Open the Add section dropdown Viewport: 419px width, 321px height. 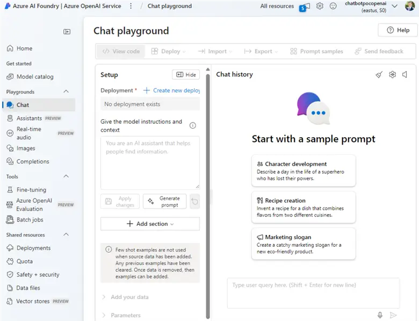point(150,224)
